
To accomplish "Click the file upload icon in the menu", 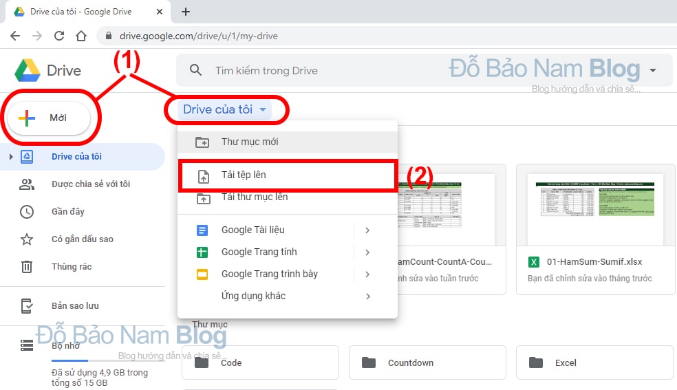I will tap(204, 176).
